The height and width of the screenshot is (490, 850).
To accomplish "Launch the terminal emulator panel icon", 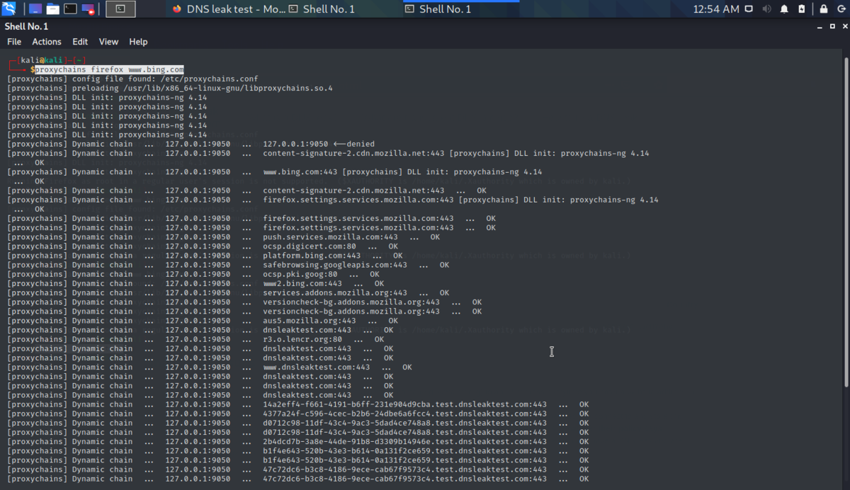I will point(70,9).
